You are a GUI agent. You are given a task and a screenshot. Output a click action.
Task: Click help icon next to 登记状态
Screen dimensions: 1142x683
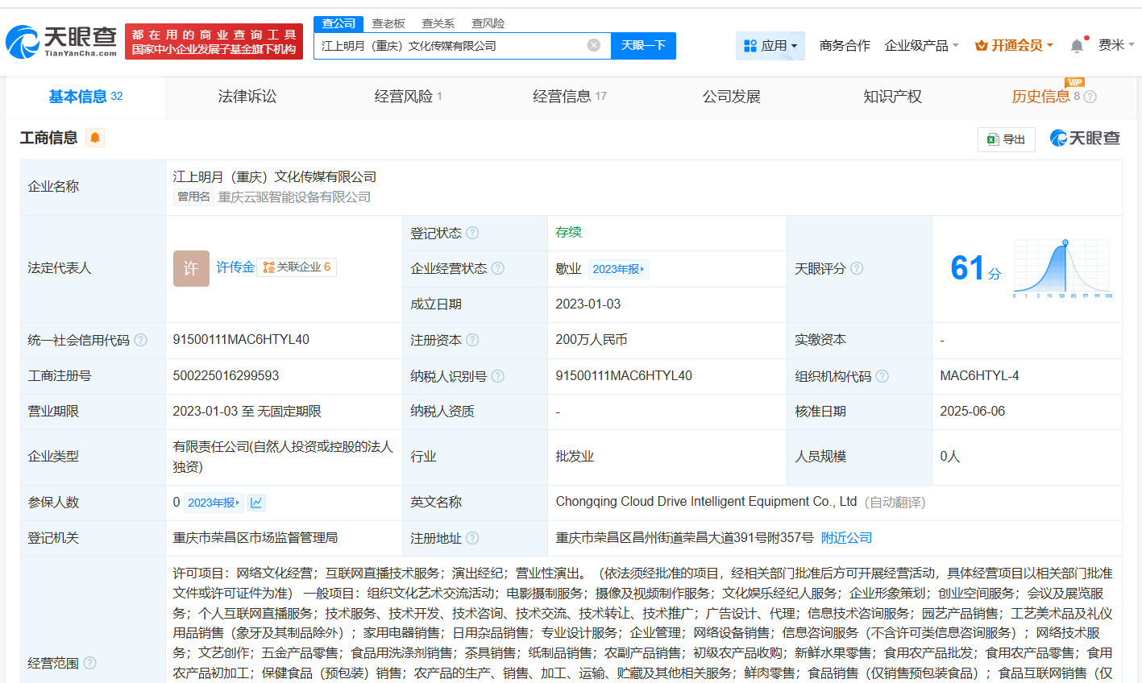pyautogui.click(x=472, y=233)
